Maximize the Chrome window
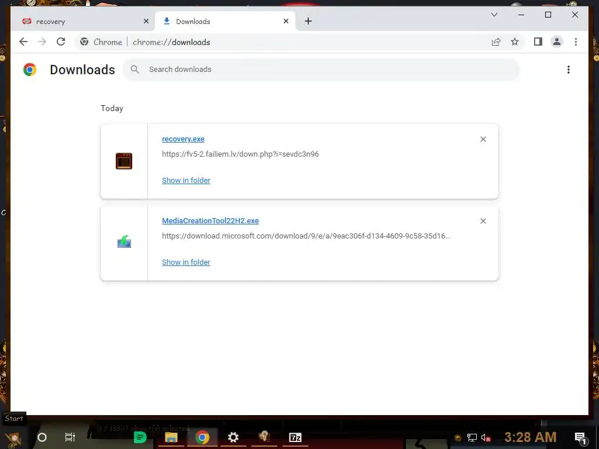The height and width of the screenshot is (449, 599). (x=548, y=15)
